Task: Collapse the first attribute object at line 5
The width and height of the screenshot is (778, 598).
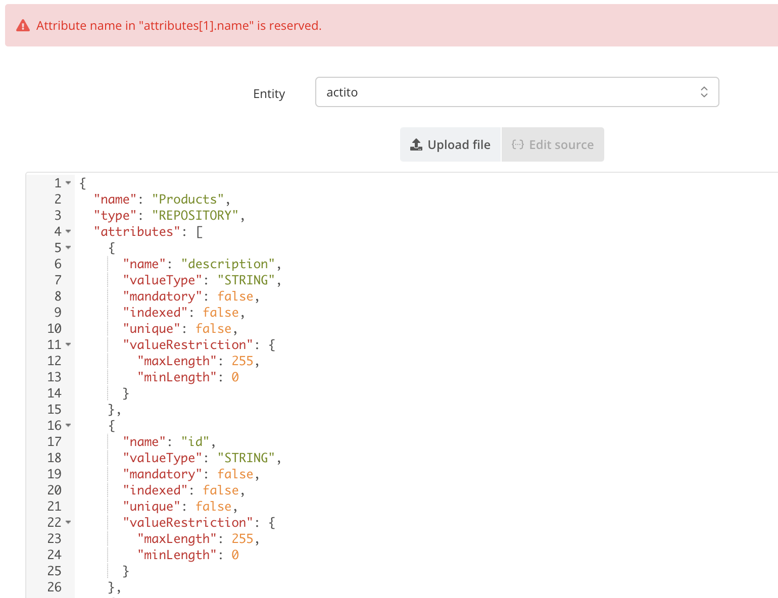Action: (x=68, y=247)
